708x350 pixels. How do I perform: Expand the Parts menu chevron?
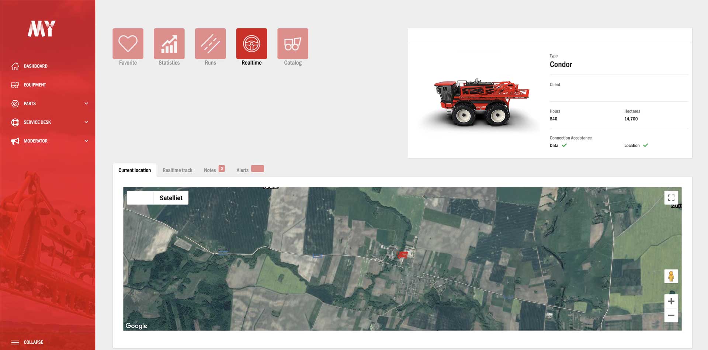(86, 104)
